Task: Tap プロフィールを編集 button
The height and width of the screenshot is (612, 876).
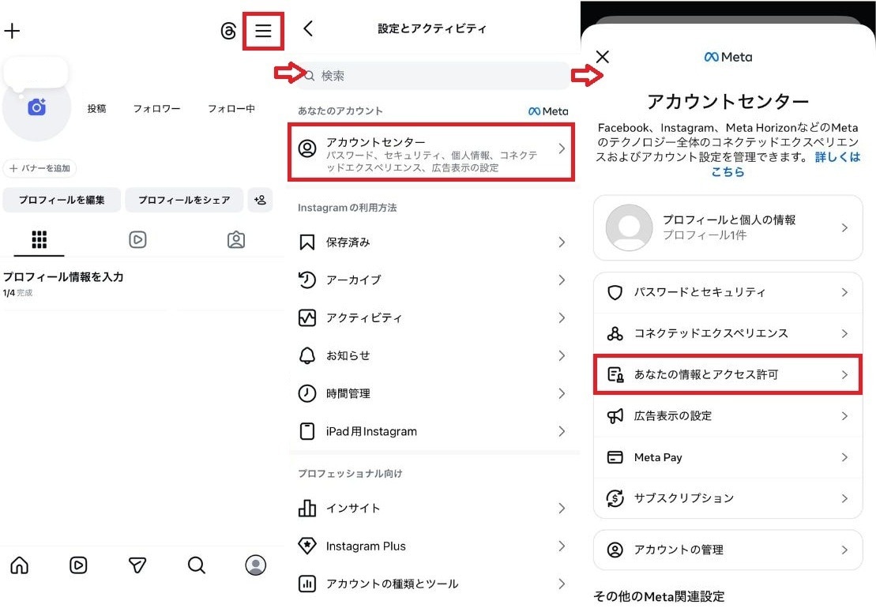Action: [62, 200]
